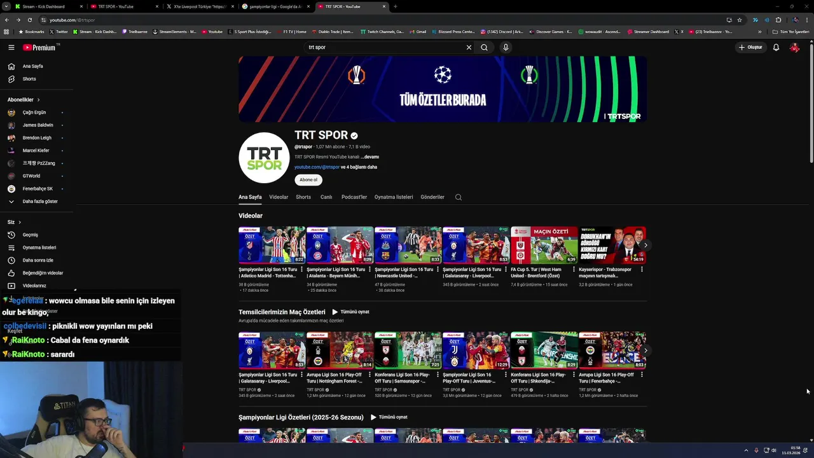Open browser extensions puzzle icon

778,20
